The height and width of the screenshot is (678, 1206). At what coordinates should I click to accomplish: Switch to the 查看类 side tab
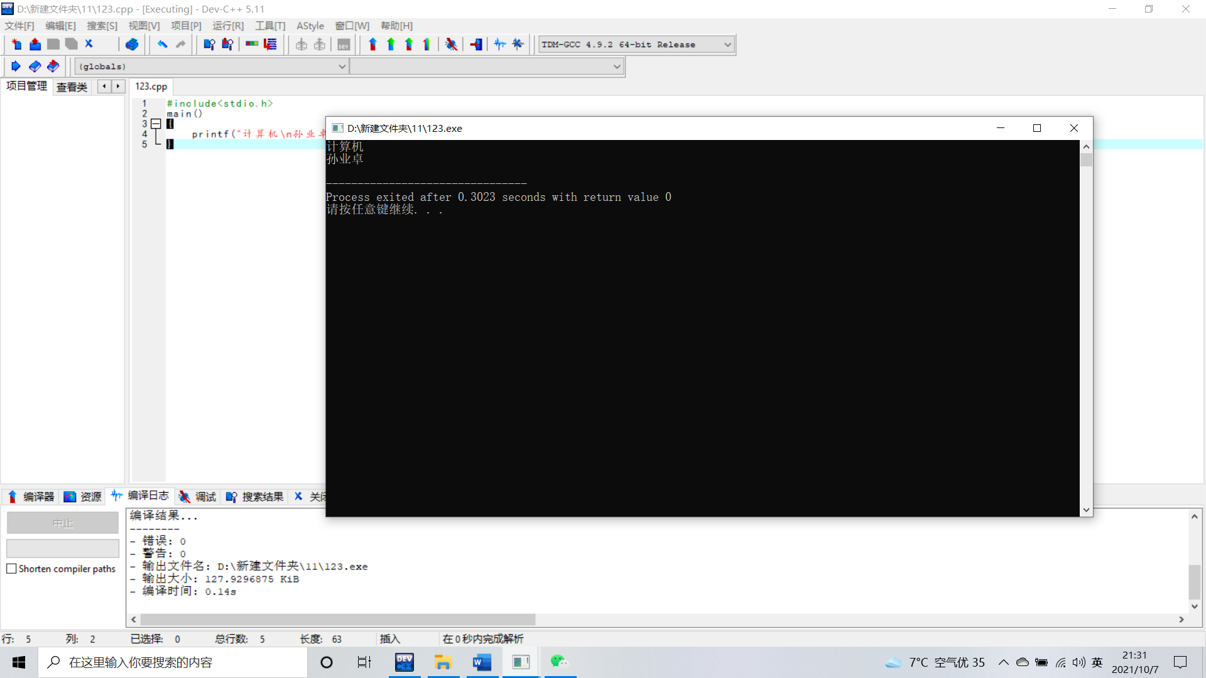coord(72,87)
